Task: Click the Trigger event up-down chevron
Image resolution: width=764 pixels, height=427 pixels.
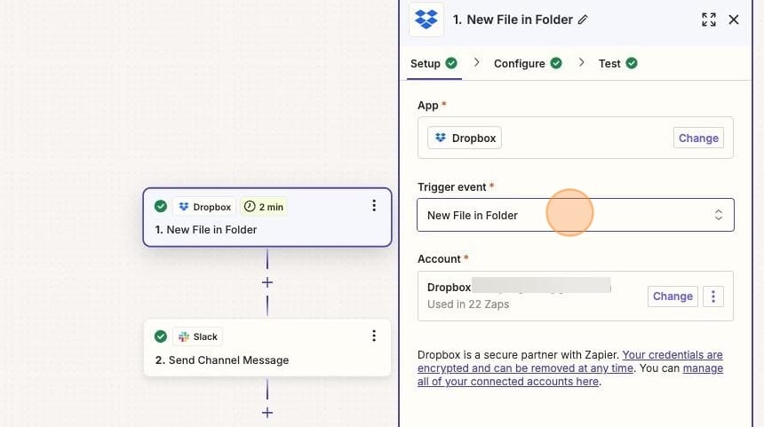Action: [x=718, y=215]
